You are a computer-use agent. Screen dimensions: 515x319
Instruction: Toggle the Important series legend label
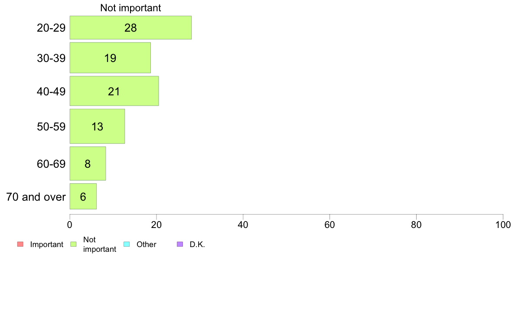click(x=47, y=244)
